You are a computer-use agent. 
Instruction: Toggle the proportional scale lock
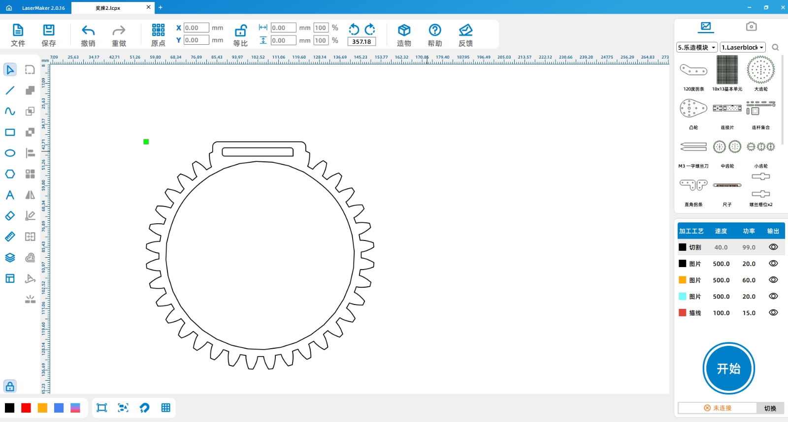(240, 30)
